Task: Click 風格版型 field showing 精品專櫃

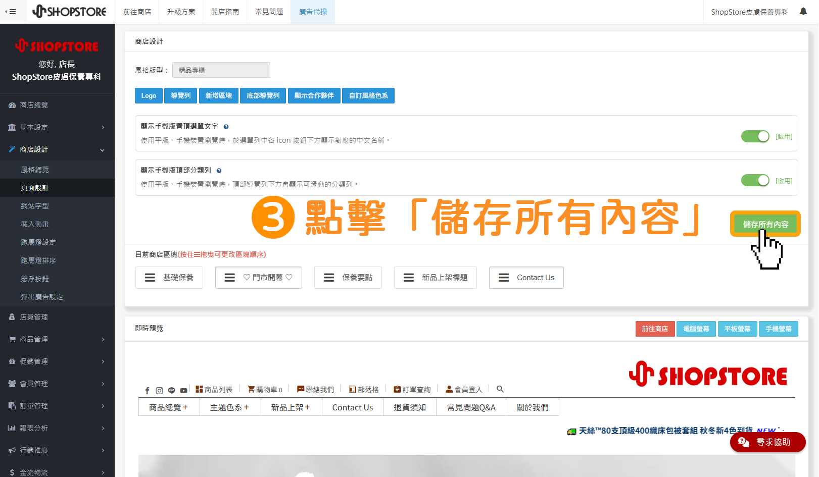Action: click(221, 70)
